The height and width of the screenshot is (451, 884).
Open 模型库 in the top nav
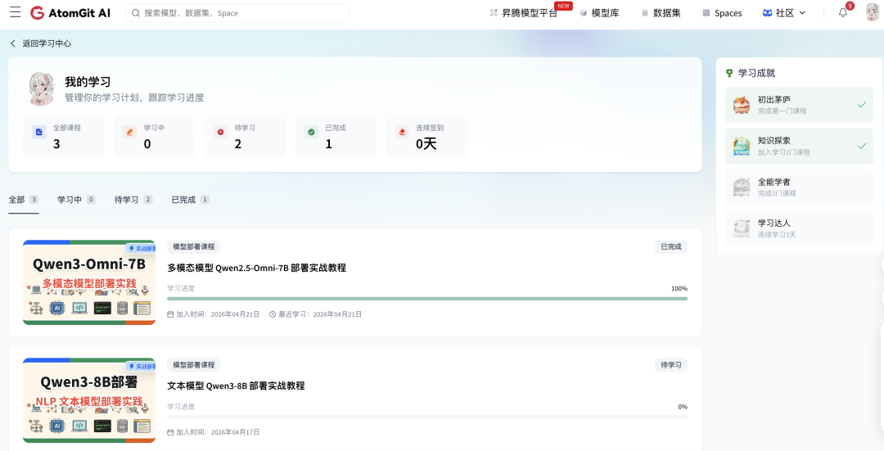click(x=599, y=13)
